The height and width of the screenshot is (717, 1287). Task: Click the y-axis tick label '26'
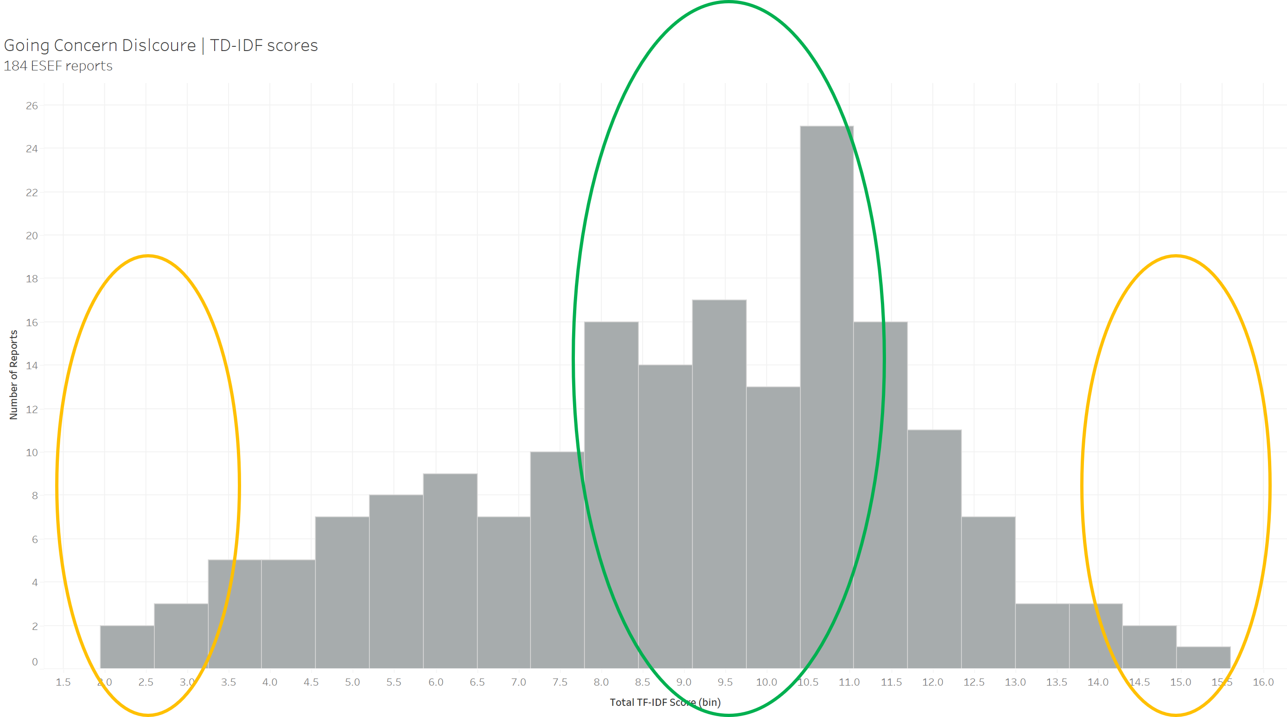click(32, 105)
